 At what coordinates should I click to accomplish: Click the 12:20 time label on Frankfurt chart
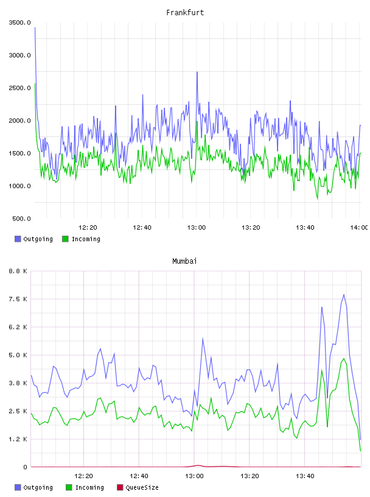[x=88, y=228]
